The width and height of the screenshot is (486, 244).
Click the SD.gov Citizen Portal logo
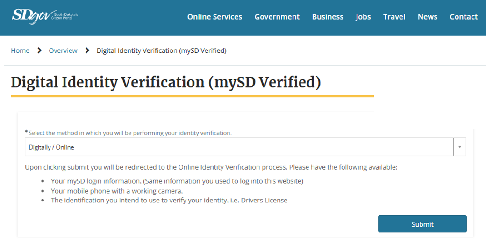(x=45, y=16)
